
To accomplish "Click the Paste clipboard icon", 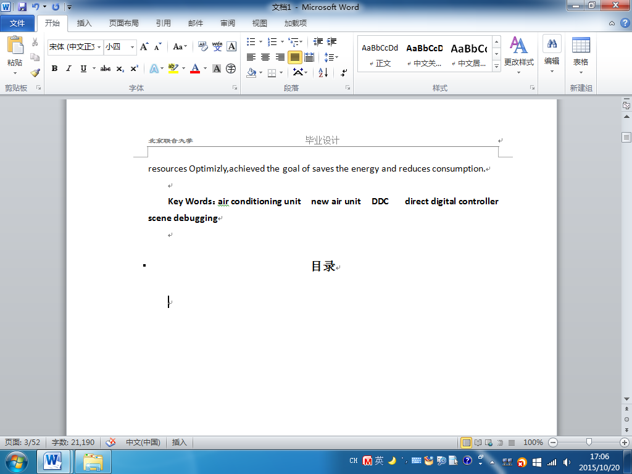I will [x=15, y=44].
